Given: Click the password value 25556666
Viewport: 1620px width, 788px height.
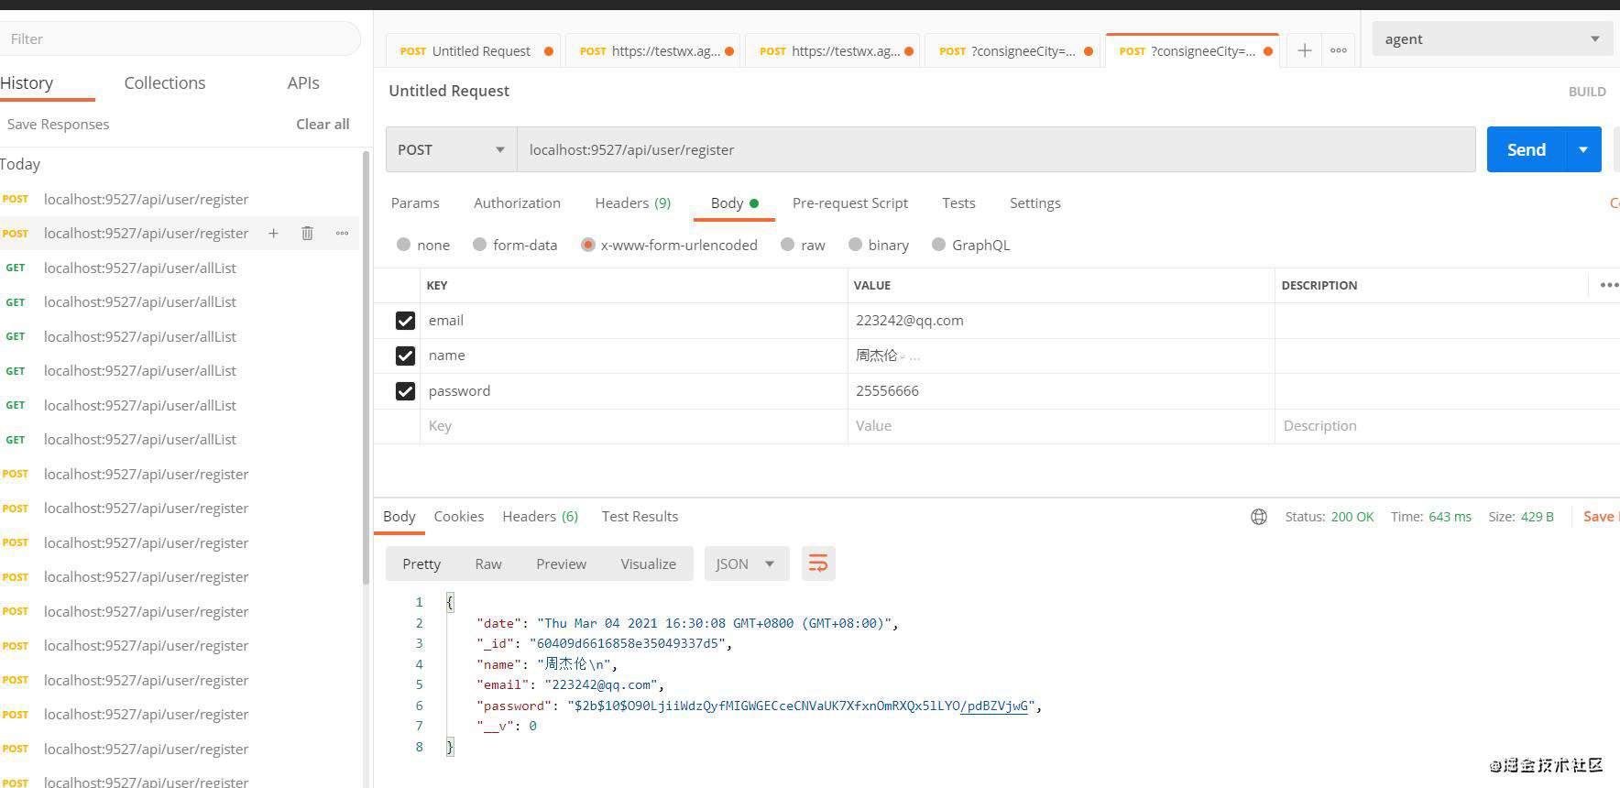Looking at the screenshot, I should [x=887, y=391].
